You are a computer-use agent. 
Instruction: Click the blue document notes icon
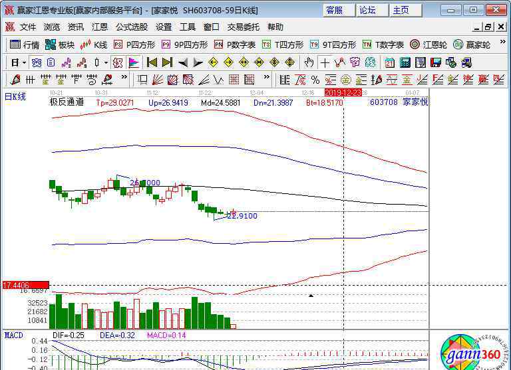coord(51,62)
